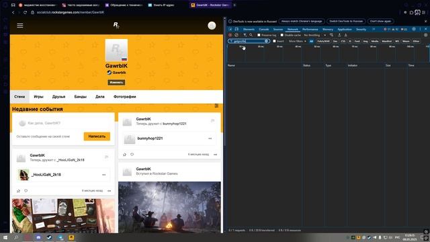Switch to the Узнать IP адрес browser tab
Screen dimensions: 430x242
(x=164, y=5)
